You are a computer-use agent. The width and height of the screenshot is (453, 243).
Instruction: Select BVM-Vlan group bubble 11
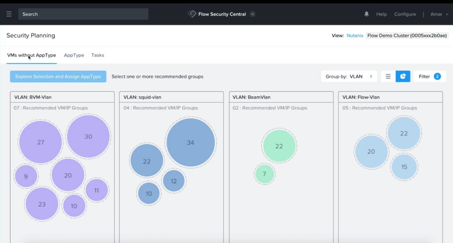pyautogui.click(x=96, y=190)
